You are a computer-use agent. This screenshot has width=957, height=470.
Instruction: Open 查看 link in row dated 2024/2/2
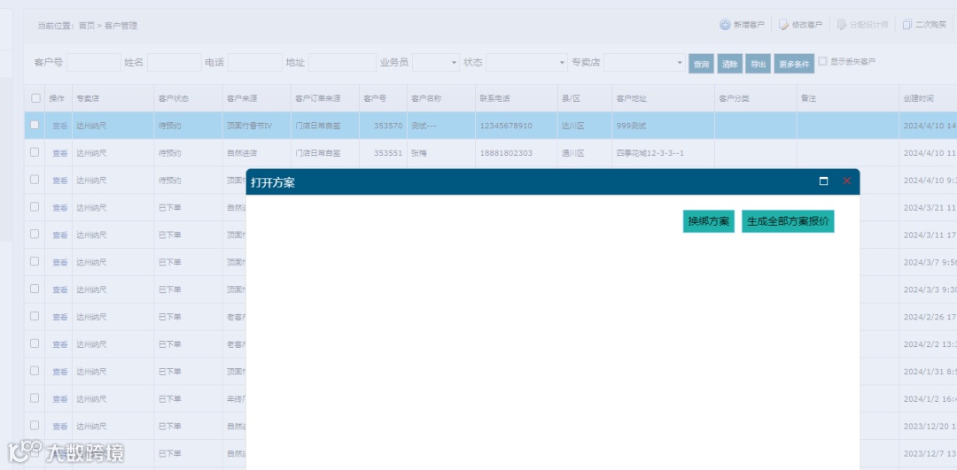[60, 344]
